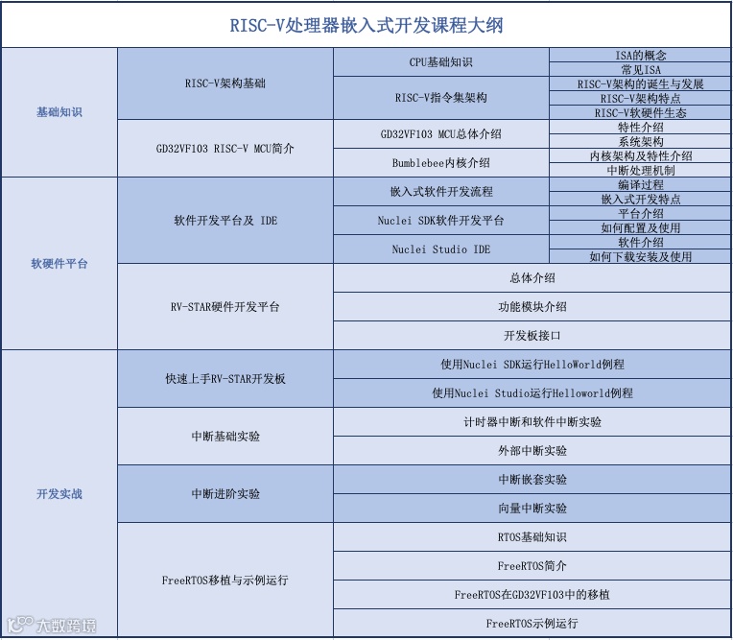Select the Nuclei SDK软件开发平台 cell
This screenshot has width=733, height=640.
tap(440, 220)
